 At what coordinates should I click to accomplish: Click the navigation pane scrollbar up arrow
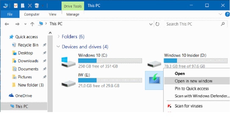[50, 33]
